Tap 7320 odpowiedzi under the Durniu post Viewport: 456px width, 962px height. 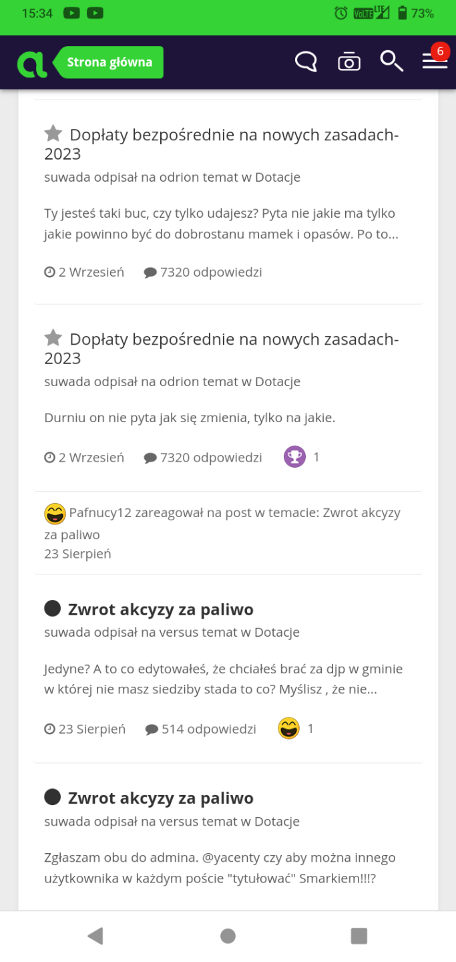203,458
